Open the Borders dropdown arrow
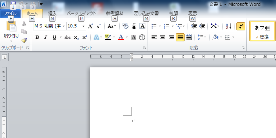This screenshot has width=276, height=138. click(233, 37)
